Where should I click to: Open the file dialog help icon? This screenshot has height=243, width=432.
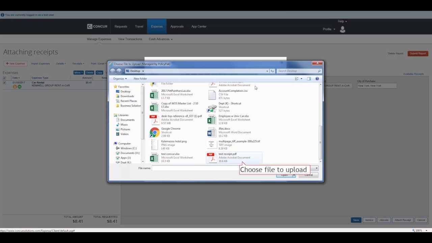pos(317,79)
